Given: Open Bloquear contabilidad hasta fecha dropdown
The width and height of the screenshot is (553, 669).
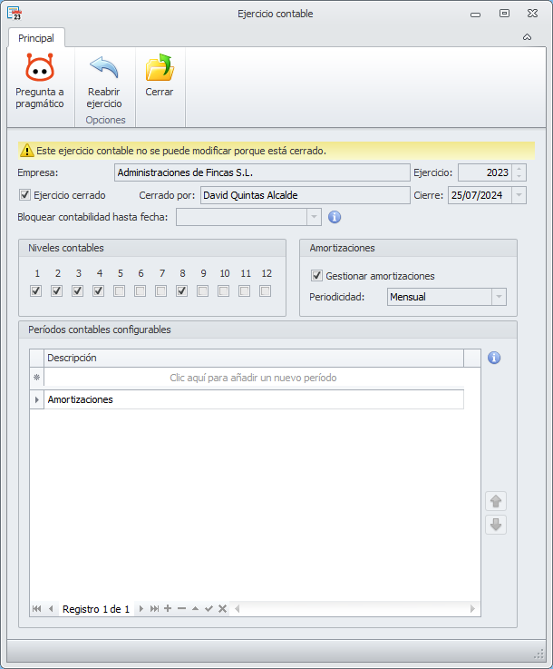Looking at the screenshot, I should pos(314,217).
